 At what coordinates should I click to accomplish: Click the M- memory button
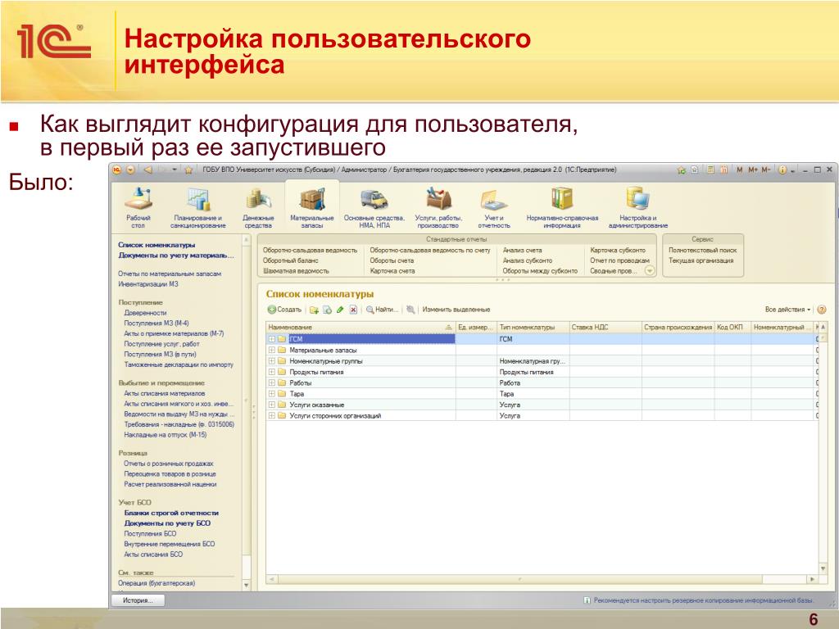point(766,170)
